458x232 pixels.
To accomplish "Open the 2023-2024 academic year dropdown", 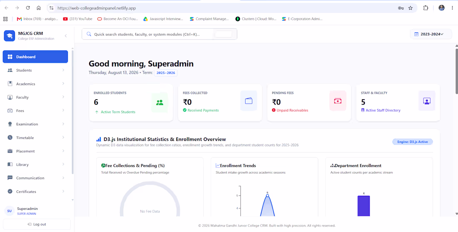I will point(431,34).
